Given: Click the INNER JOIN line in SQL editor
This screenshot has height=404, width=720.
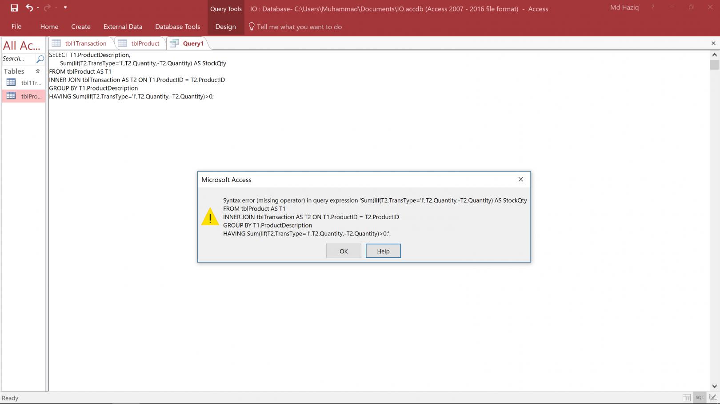Looking at the screenshot, I should [x=137, y=80].
